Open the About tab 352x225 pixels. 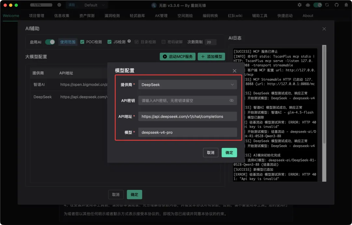308,16
